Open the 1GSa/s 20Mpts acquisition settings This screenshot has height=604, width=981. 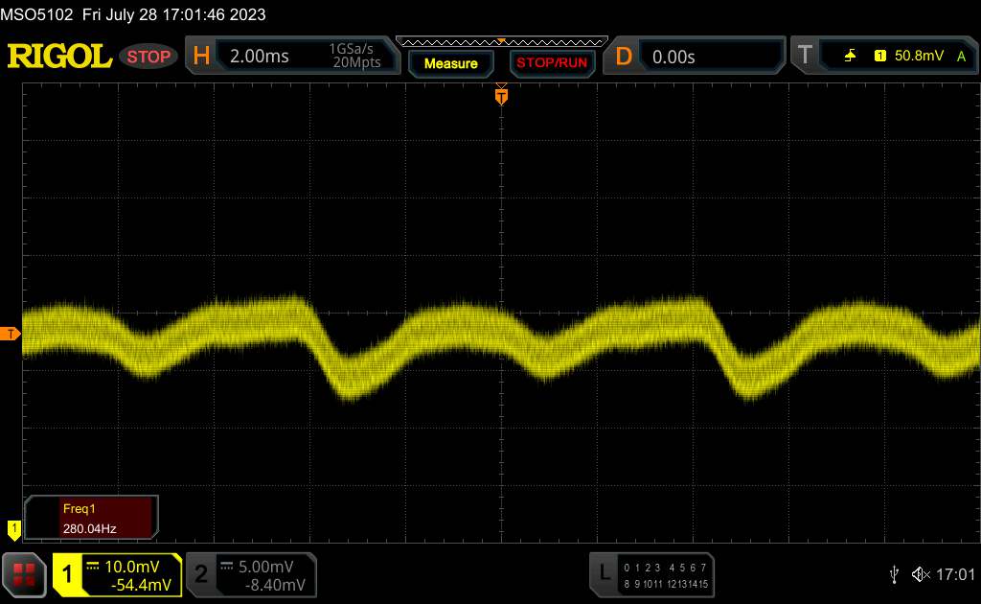(354, 57)
